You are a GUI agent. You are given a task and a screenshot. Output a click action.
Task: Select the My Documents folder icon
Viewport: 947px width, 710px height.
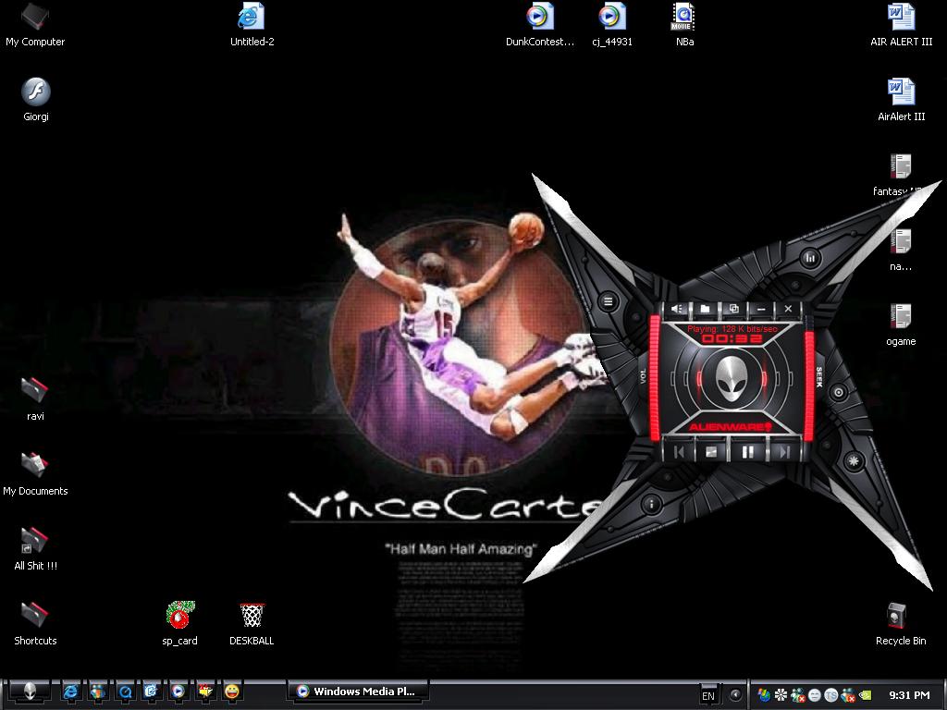pos(35,474)
